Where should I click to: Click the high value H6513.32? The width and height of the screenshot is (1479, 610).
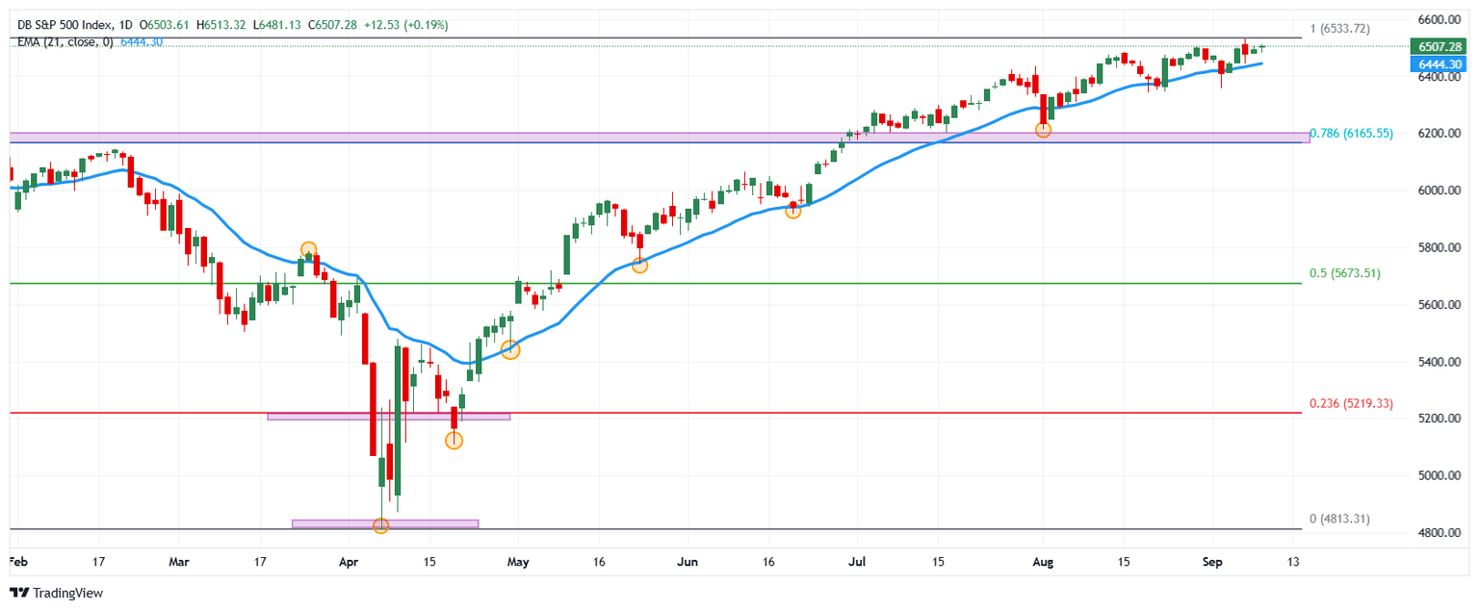(x=221, y=24)
